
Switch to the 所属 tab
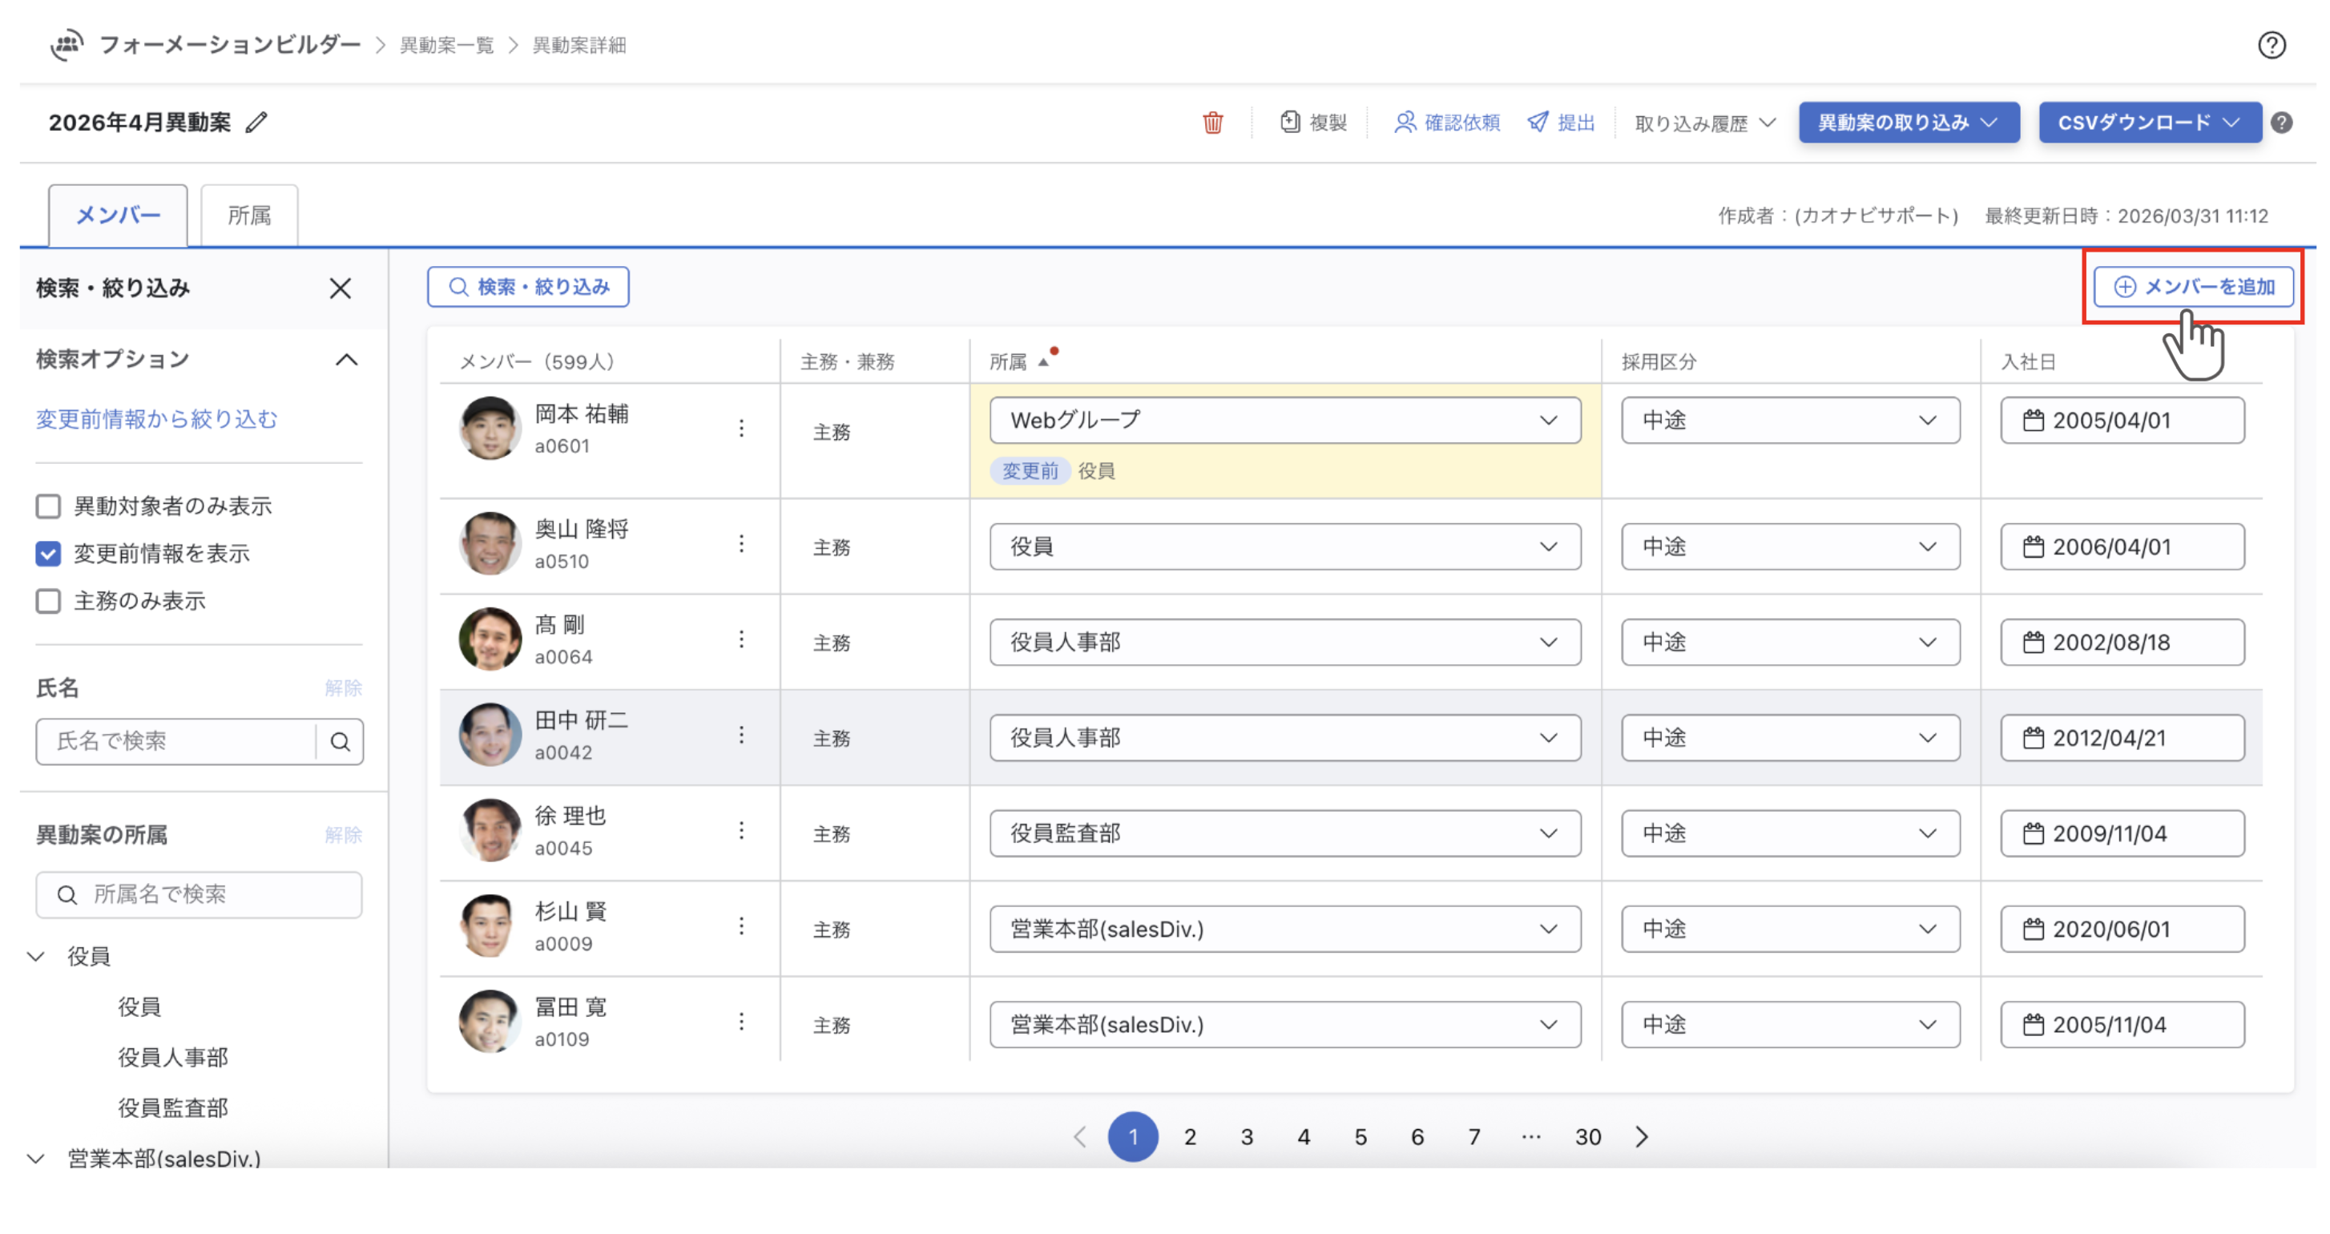click(x=248, y=216)
